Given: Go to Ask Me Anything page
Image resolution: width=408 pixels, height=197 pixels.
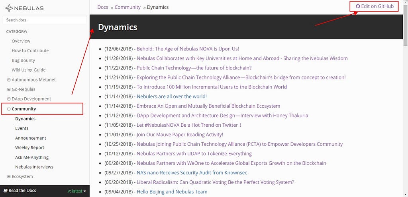Looking at the screenshot, I should point(32,157).
